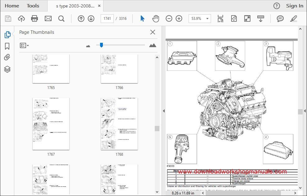
Task: Close the s type 2003-2008 document tab
Action: [x=99, y=6]
